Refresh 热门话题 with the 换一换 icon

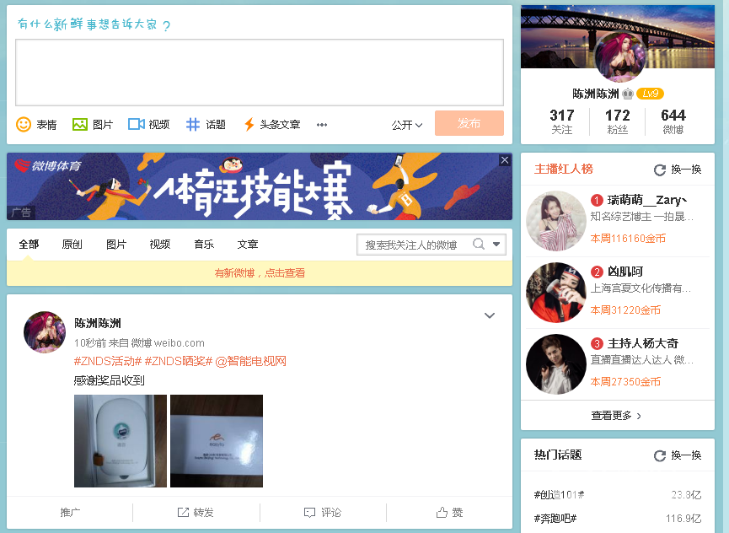click(x=660, y=455)
